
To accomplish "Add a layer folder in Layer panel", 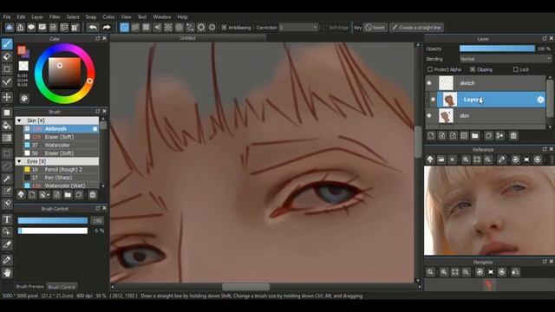I will click(475, 135).
